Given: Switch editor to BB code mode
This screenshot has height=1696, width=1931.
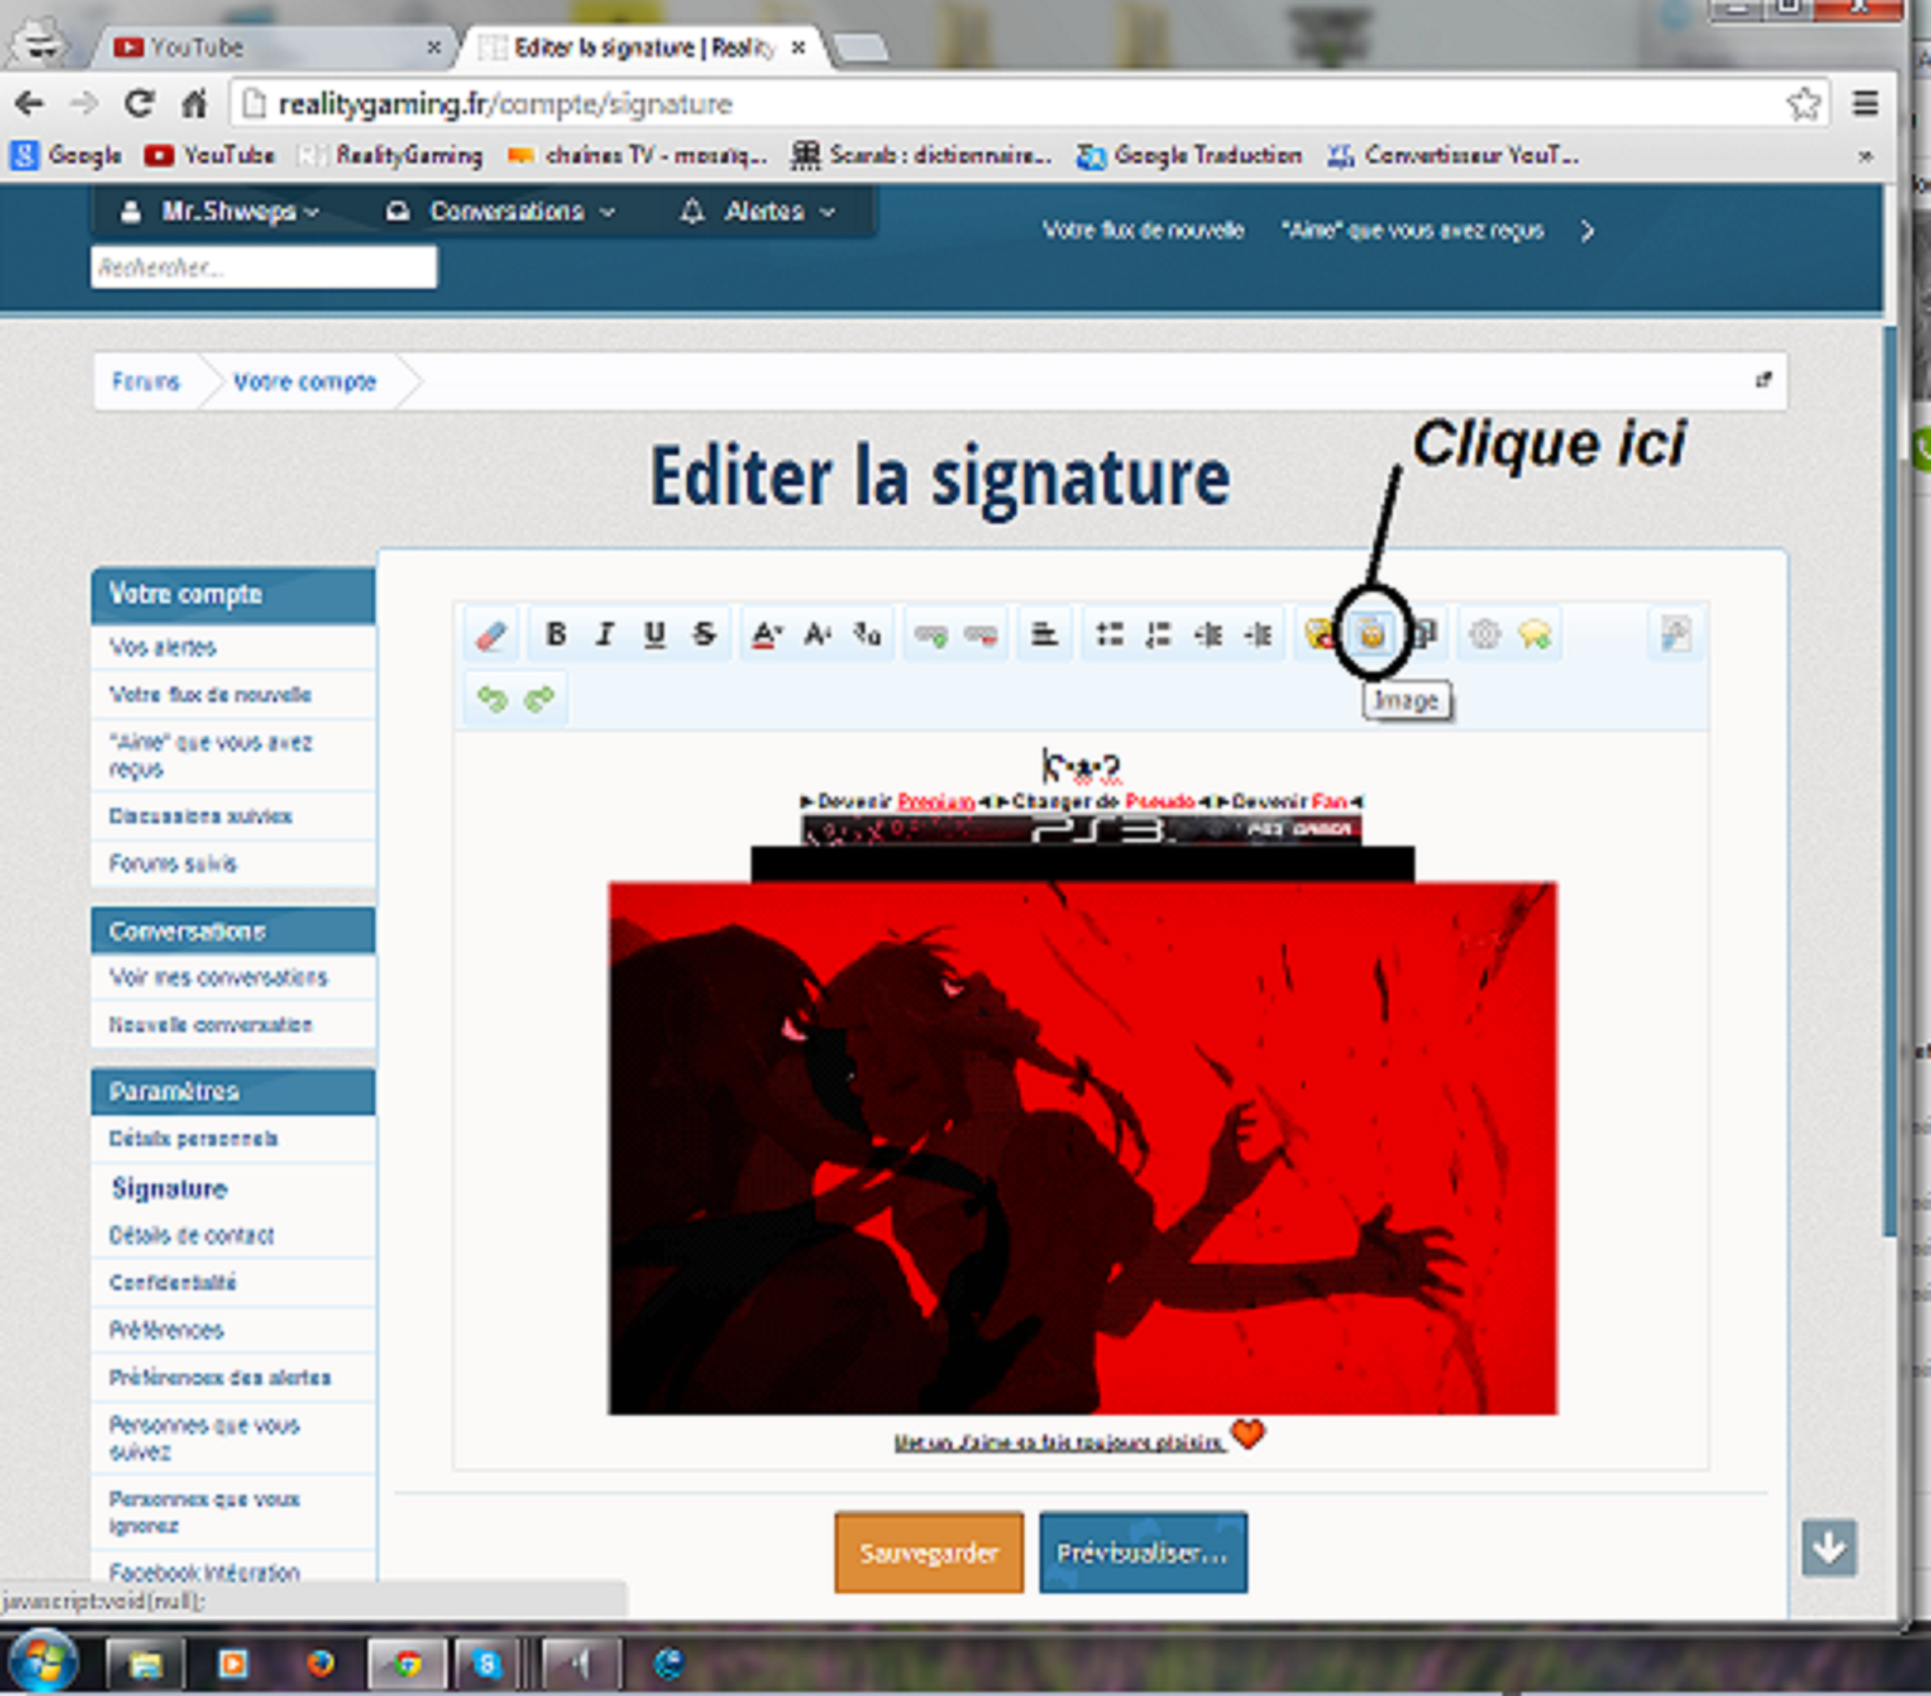Looking at the screenshot, I should tap(1675, 634).
